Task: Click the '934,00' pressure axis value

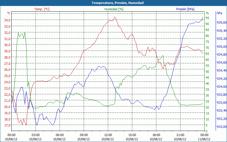Action: (222, 87)
